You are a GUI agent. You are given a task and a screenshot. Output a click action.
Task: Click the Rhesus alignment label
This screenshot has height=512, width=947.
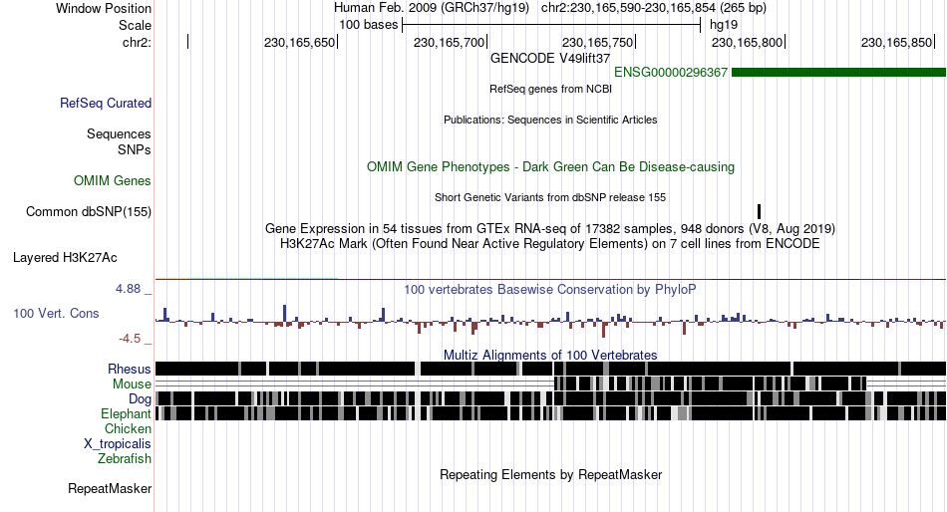click(130, 369)
